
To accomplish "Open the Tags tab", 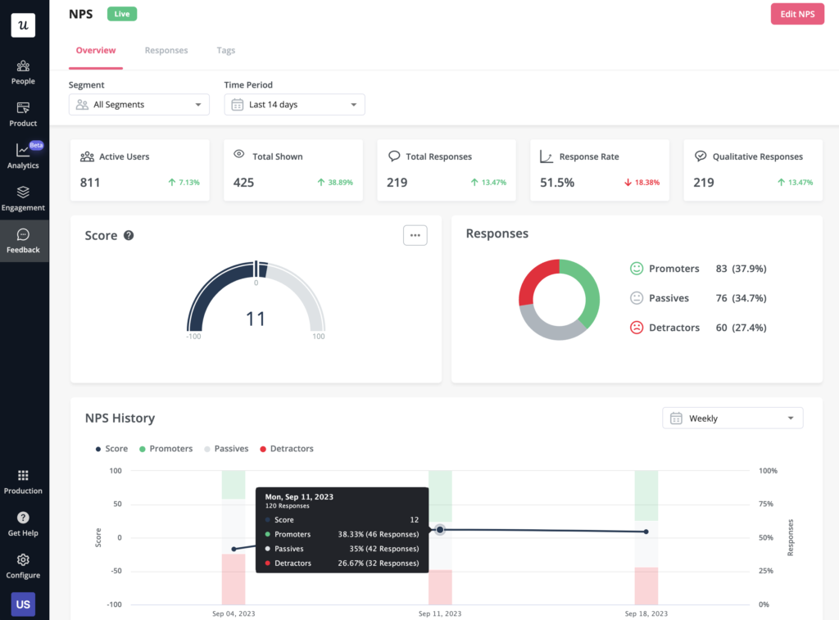I will coord(226,50).
